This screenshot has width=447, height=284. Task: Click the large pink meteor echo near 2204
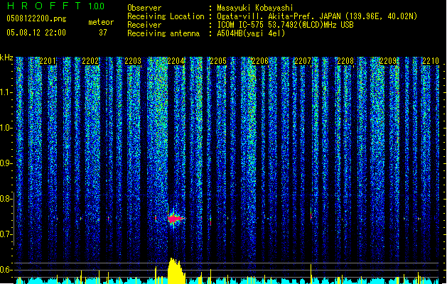175,219
